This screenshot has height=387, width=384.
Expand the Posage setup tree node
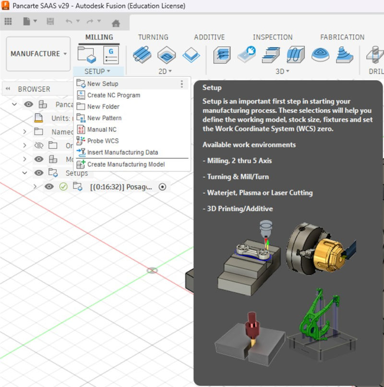point(35,187)
